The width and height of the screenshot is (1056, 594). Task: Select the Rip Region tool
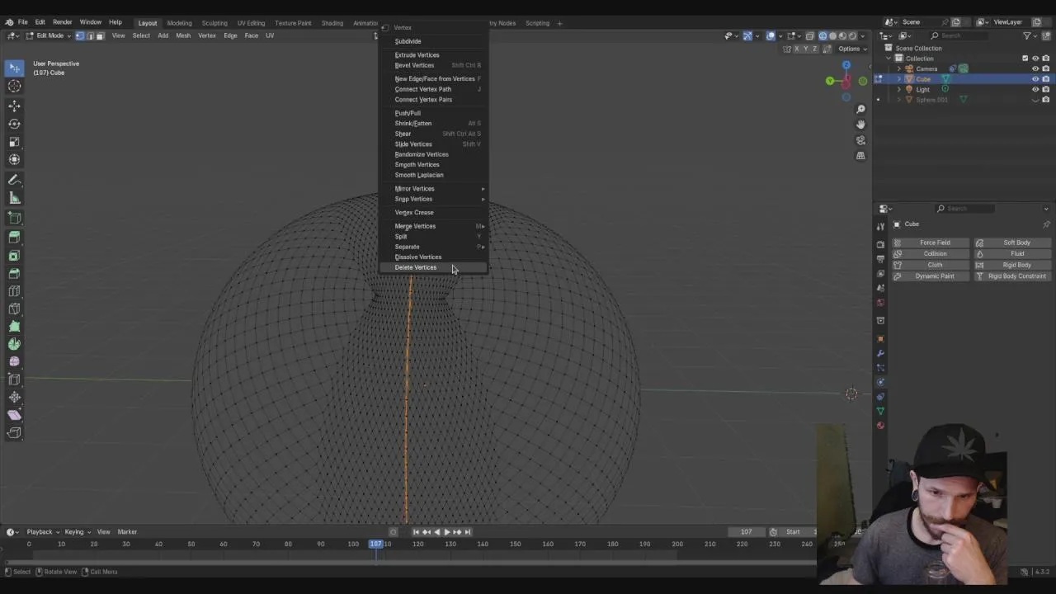(x=14, y=433)
